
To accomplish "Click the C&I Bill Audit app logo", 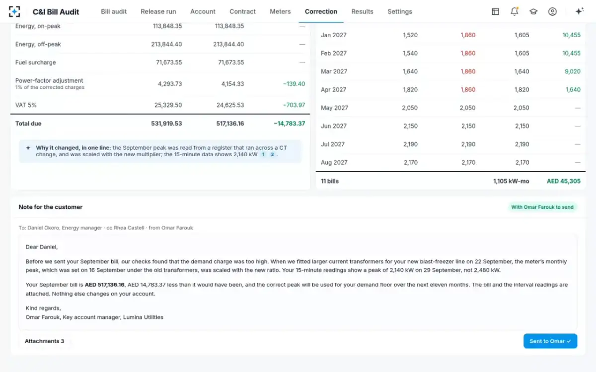I will click(x=14, y=11).
